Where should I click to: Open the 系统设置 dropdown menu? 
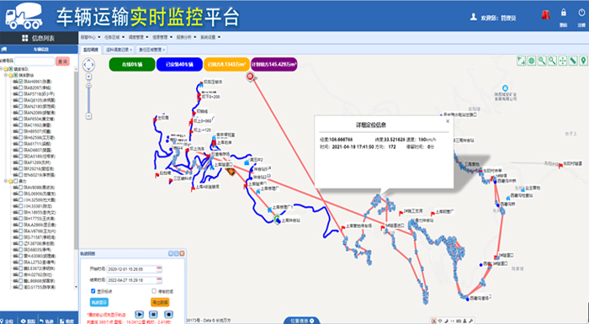pyautogui.click(x=210, y=37)
